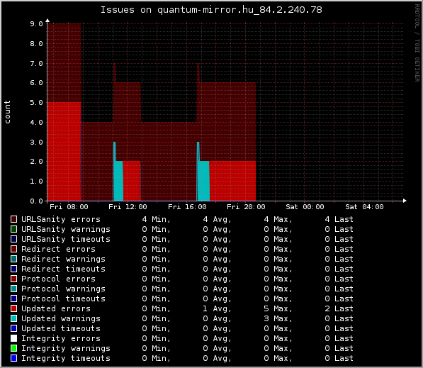This screenshot has width=423, height=368.
Task: Click the 0.0 y-axis value
Action: click(x=36, y=201)
